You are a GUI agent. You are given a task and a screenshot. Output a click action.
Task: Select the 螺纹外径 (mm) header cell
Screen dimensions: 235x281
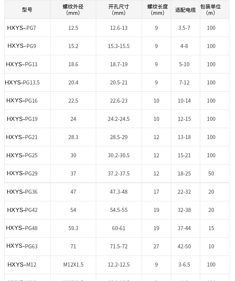point(73,10)
